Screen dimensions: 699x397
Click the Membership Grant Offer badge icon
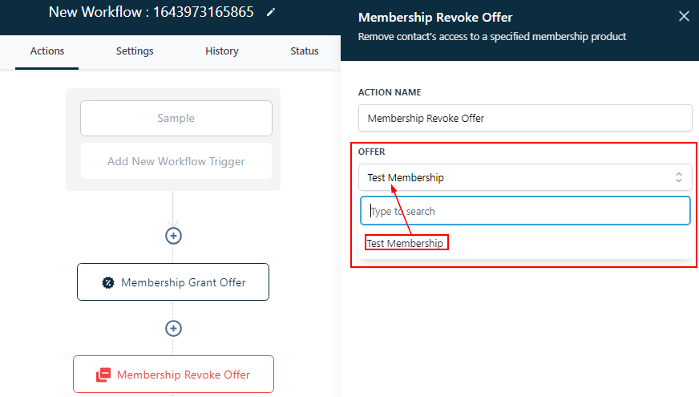[108, 282]
